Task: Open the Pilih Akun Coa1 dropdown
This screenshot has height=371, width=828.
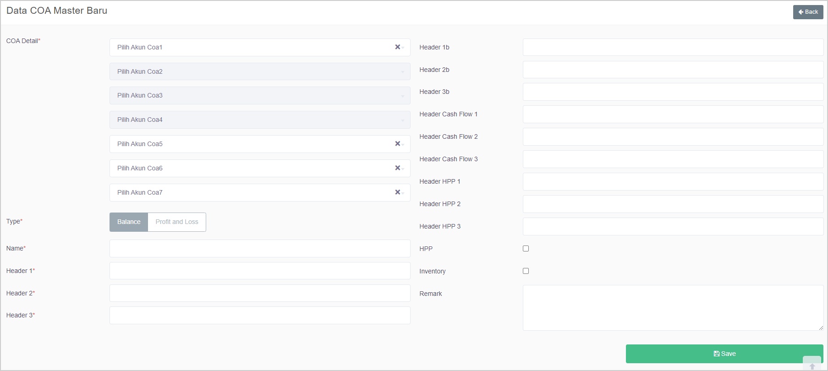Action: 252,47
